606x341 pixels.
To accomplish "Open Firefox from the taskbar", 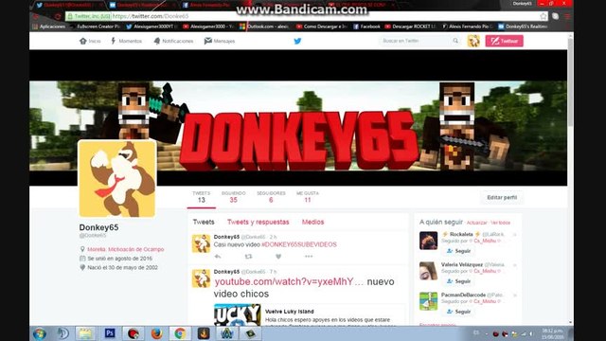I will [x=157, y=332].
